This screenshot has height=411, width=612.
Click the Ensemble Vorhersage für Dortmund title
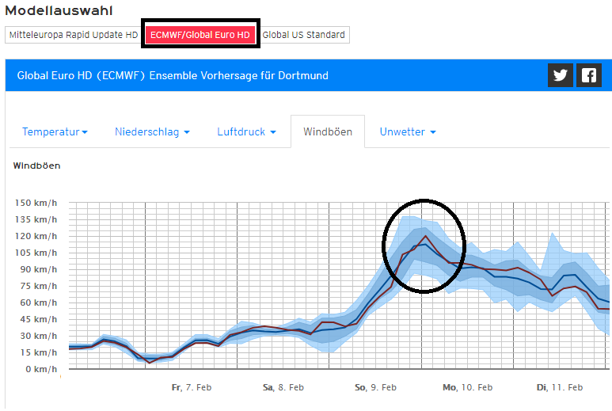click(173, 75)
